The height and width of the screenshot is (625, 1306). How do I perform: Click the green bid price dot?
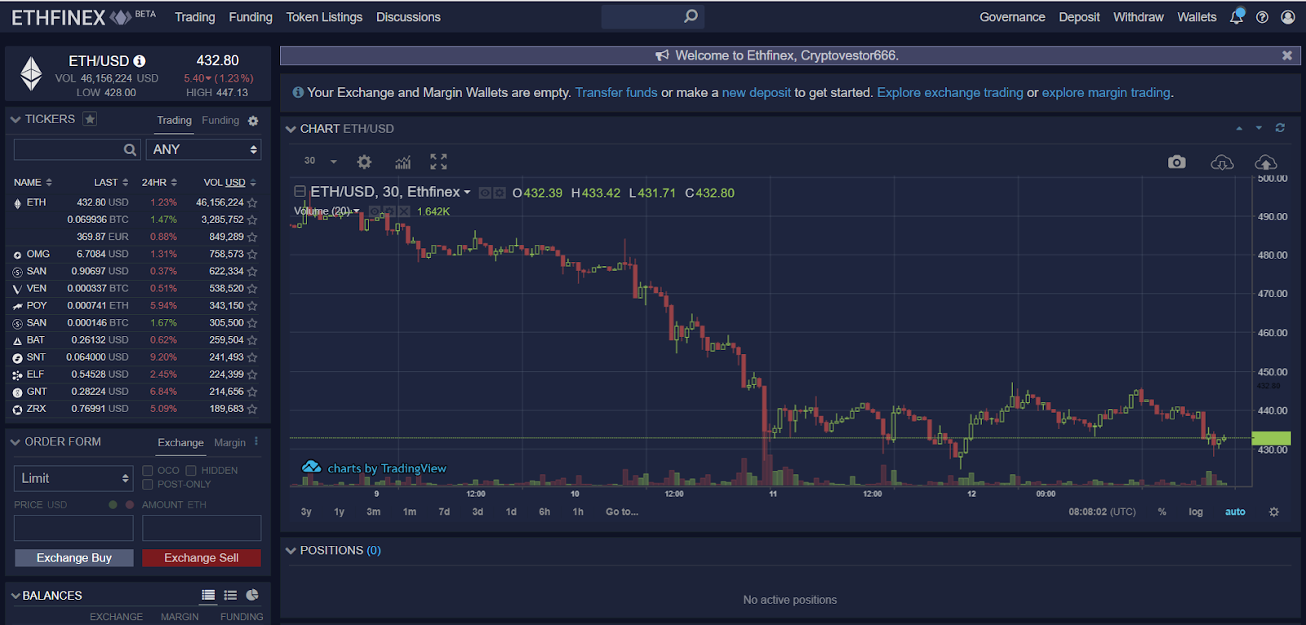113,505
